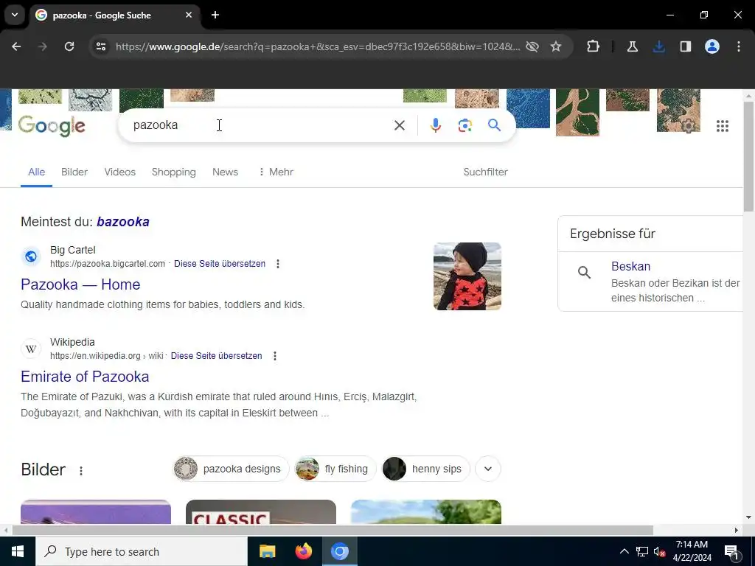Screen dimensions: 755x566
Task: Open the Chrome profile avatar
Action: click(x=711, y=46)
